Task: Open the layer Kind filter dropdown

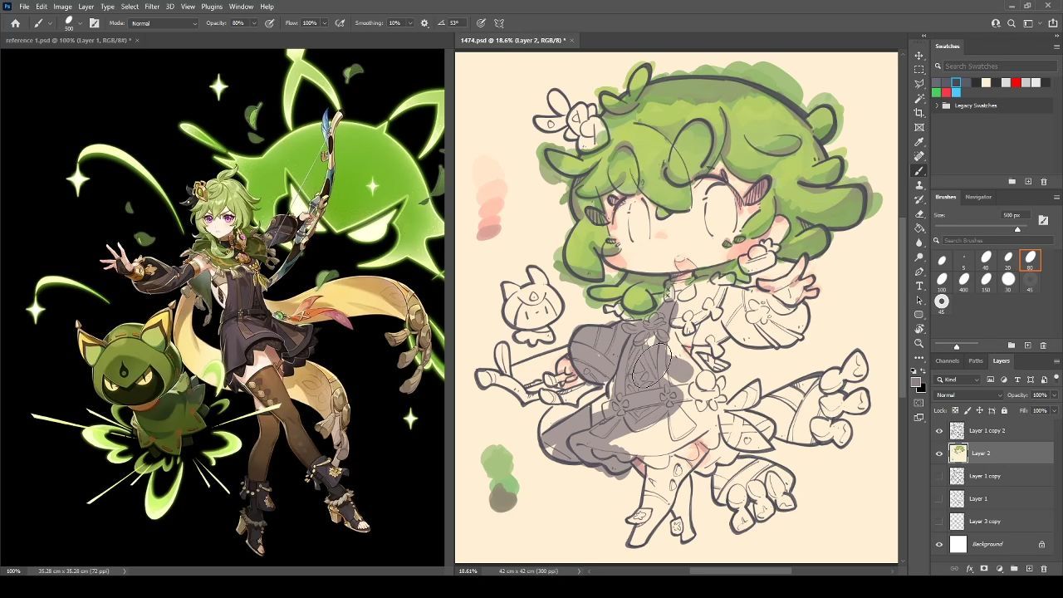Action: pyautogui.click(x=958, y=380)
